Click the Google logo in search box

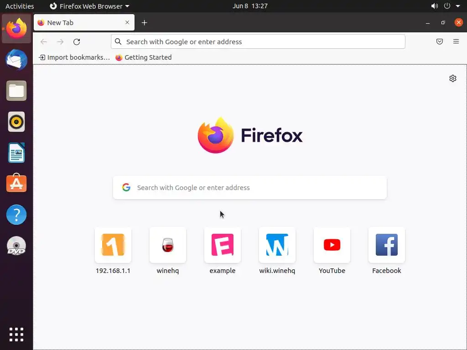pyautogui.click(x=126, y=187)
